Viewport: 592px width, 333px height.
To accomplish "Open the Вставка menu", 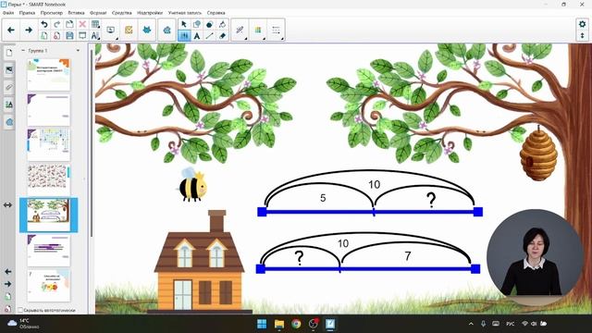I will click(x=76, y=13).
